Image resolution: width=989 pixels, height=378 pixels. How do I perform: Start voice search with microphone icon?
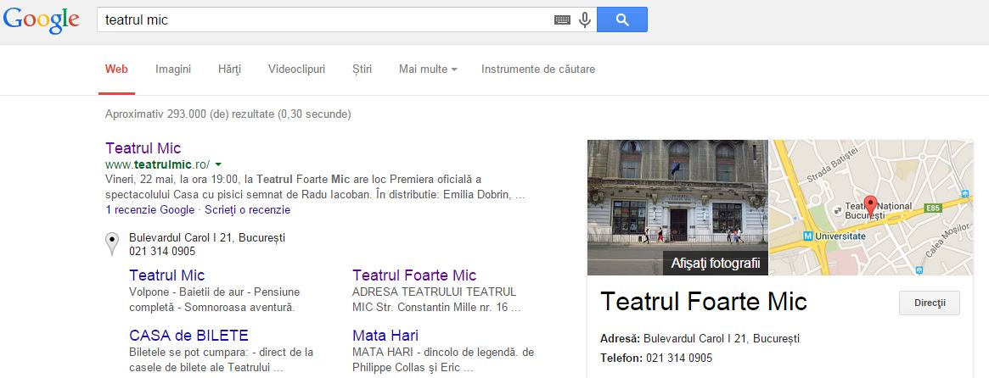585,19
